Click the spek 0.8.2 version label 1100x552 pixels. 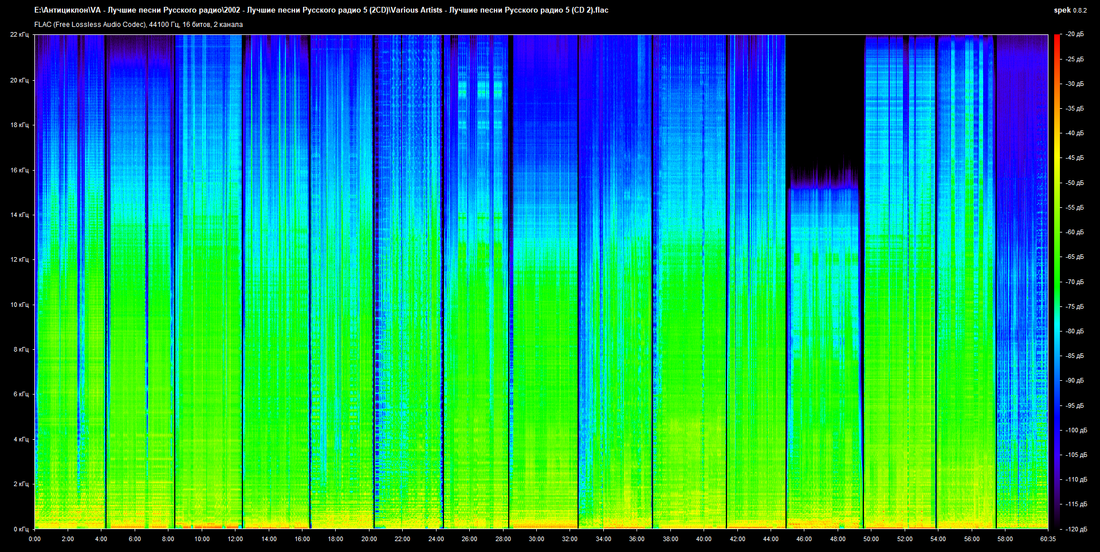pos(1070,10)
